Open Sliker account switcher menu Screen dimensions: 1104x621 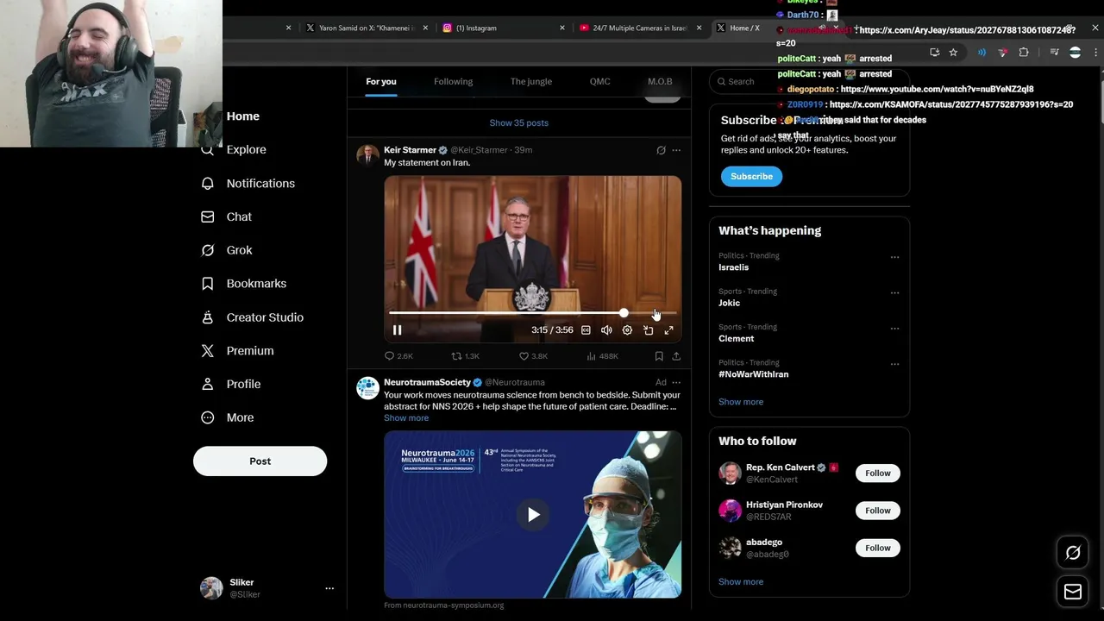pos(329,588)
